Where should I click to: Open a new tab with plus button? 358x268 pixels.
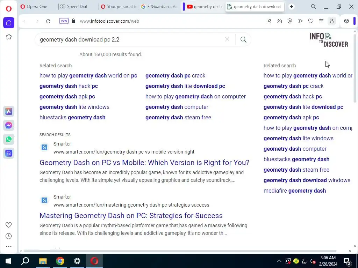point(292,7)
